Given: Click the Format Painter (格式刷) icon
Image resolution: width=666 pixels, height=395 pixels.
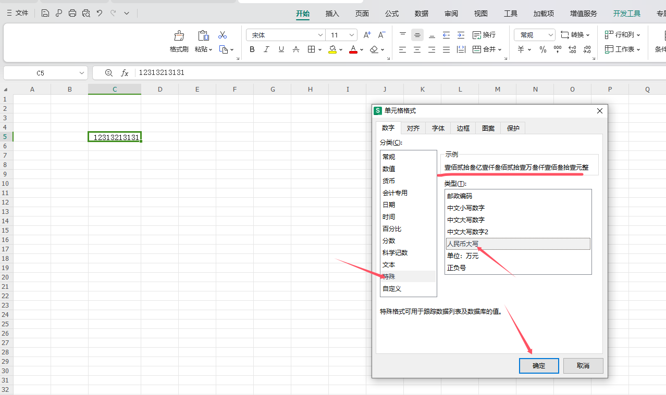Looking at the screenshot, I should [179, 36].
